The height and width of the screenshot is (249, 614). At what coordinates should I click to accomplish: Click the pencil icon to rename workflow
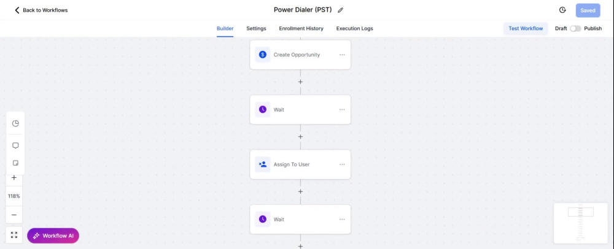340,10
